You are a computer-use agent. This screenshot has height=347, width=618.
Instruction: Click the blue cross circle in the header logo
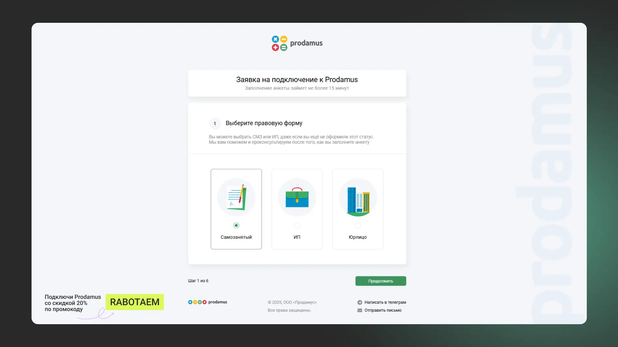[x=276, y=39]
